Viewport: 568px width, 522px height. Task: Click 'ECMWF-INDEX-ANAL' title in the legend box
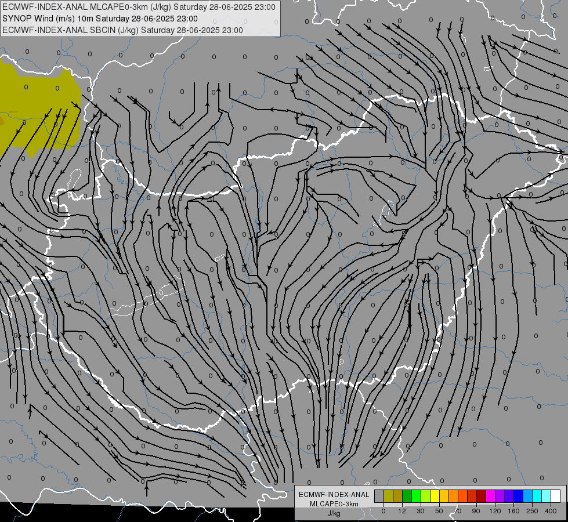334,495
